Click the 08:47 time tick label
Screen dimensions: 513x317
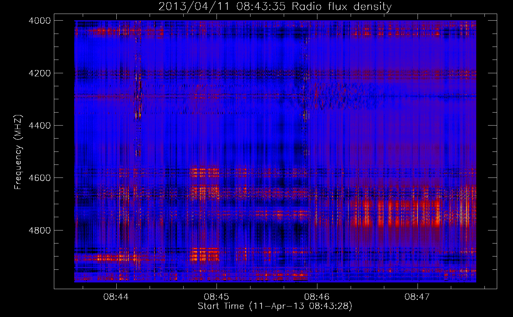417,297
